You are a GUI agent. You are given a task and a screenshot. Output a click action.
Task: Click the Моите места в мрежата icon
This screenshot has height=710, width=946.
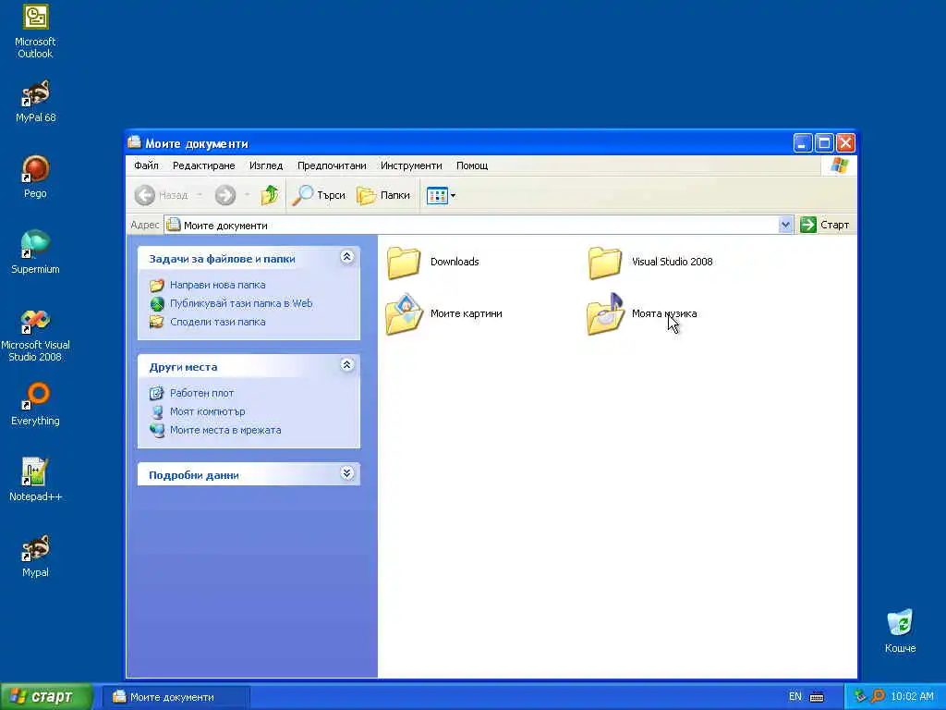tap(157, 431)
